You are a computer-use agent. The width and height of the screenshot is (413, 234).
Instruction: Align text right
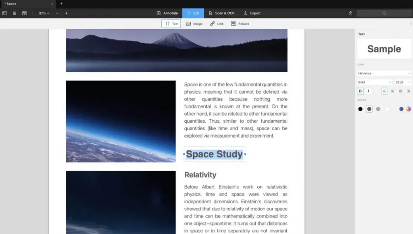point(408,91)
